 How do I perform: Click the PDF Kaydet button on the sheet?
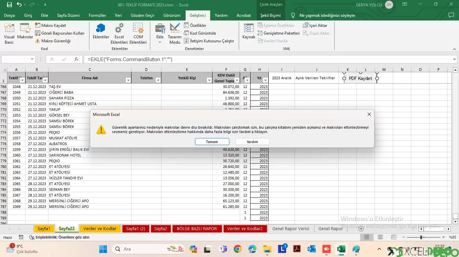coord(360,78)
